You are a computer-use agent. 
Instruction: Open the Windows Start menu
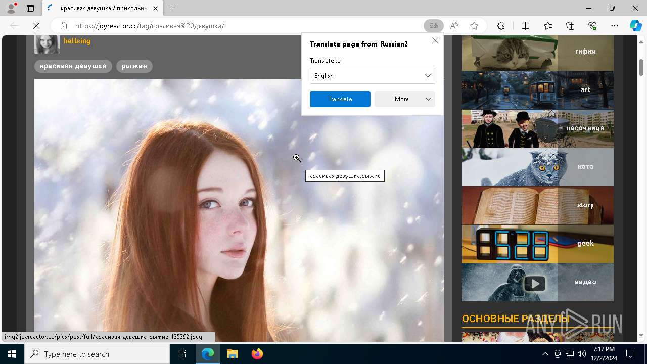(12, 354)
